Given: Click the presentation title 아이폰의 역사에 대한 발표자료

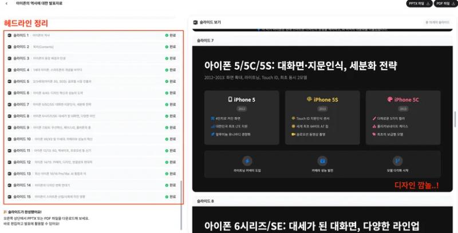Looking at the screenshot, I should click(39, 3).
